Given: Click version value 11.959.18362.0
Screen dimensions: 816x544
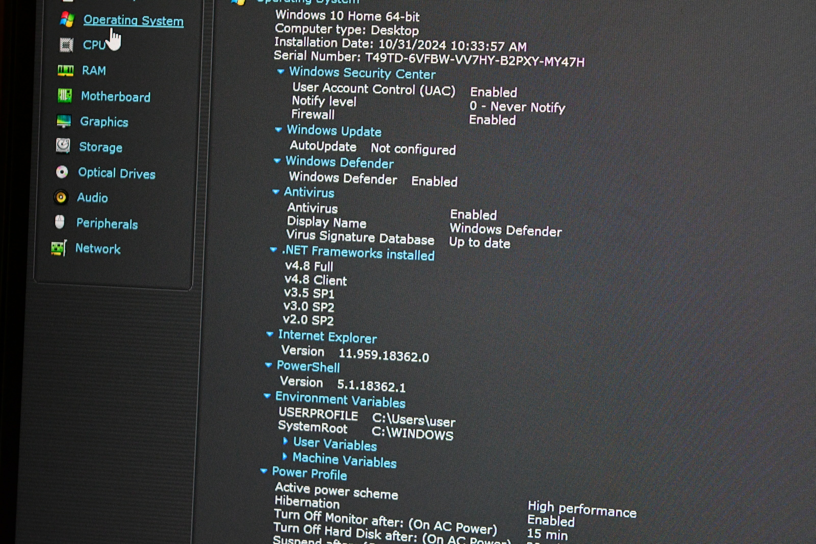Looking at the screenshot, I should pos(384,355).
